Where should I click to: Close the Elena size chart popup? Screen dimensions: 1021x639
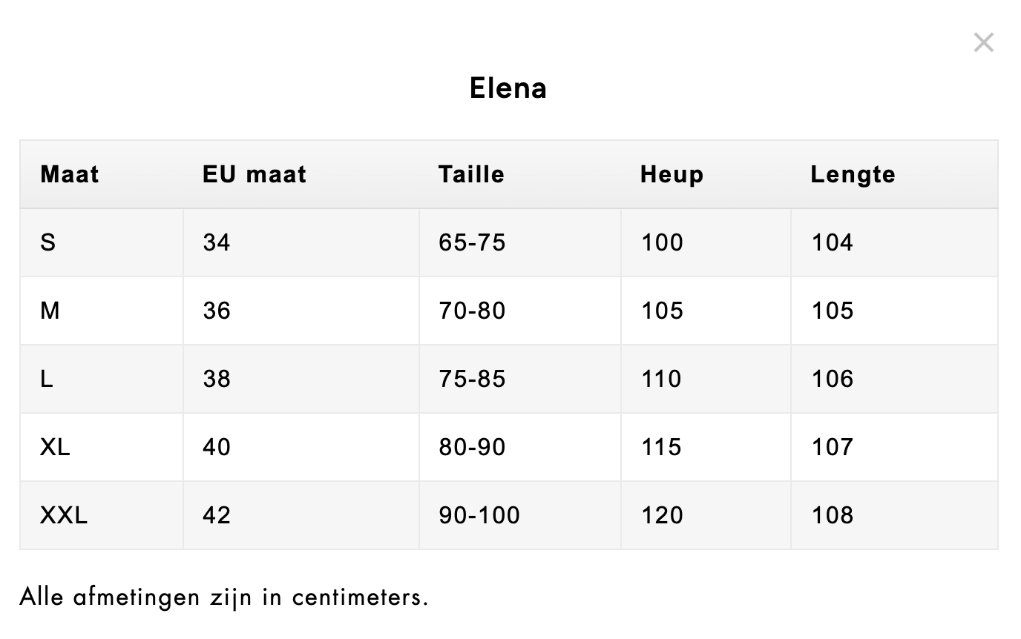coord(983,43)
